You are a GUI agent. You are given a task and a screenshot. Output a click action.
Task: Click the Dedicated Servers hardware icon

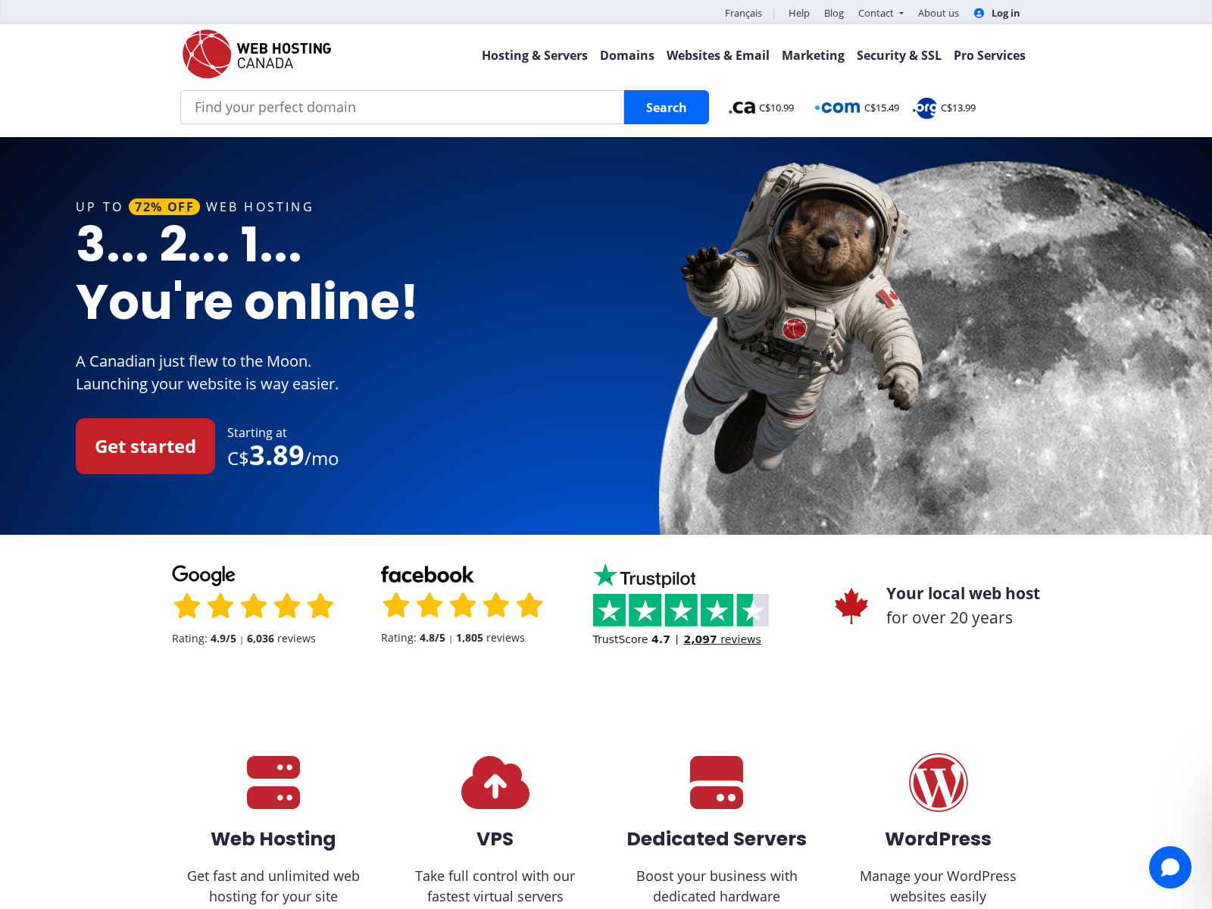[x=717, y=782]
